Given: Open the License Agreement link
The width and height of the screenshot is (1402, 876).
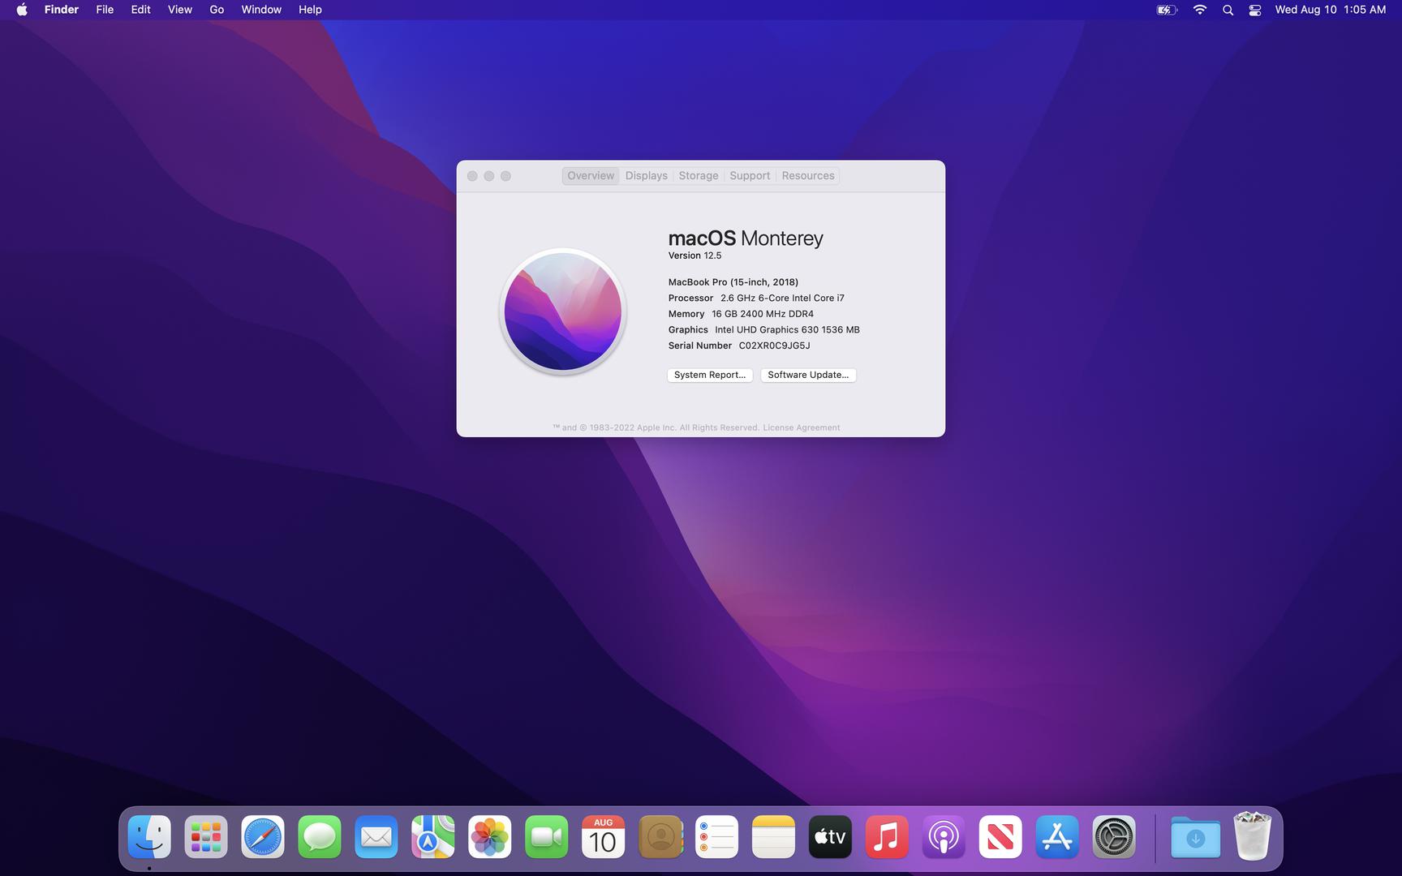Looking at the screenshot, I should tap(802, 427).
